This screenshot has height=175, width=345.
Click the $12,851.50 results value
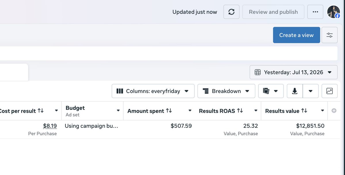coord(310,126)
